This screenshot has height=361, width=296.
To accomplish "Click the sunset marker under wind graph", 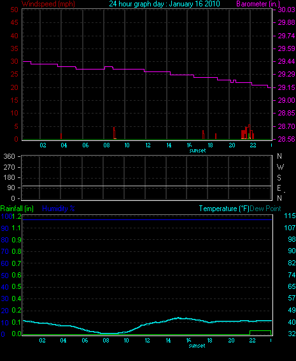I will [197, 151].
